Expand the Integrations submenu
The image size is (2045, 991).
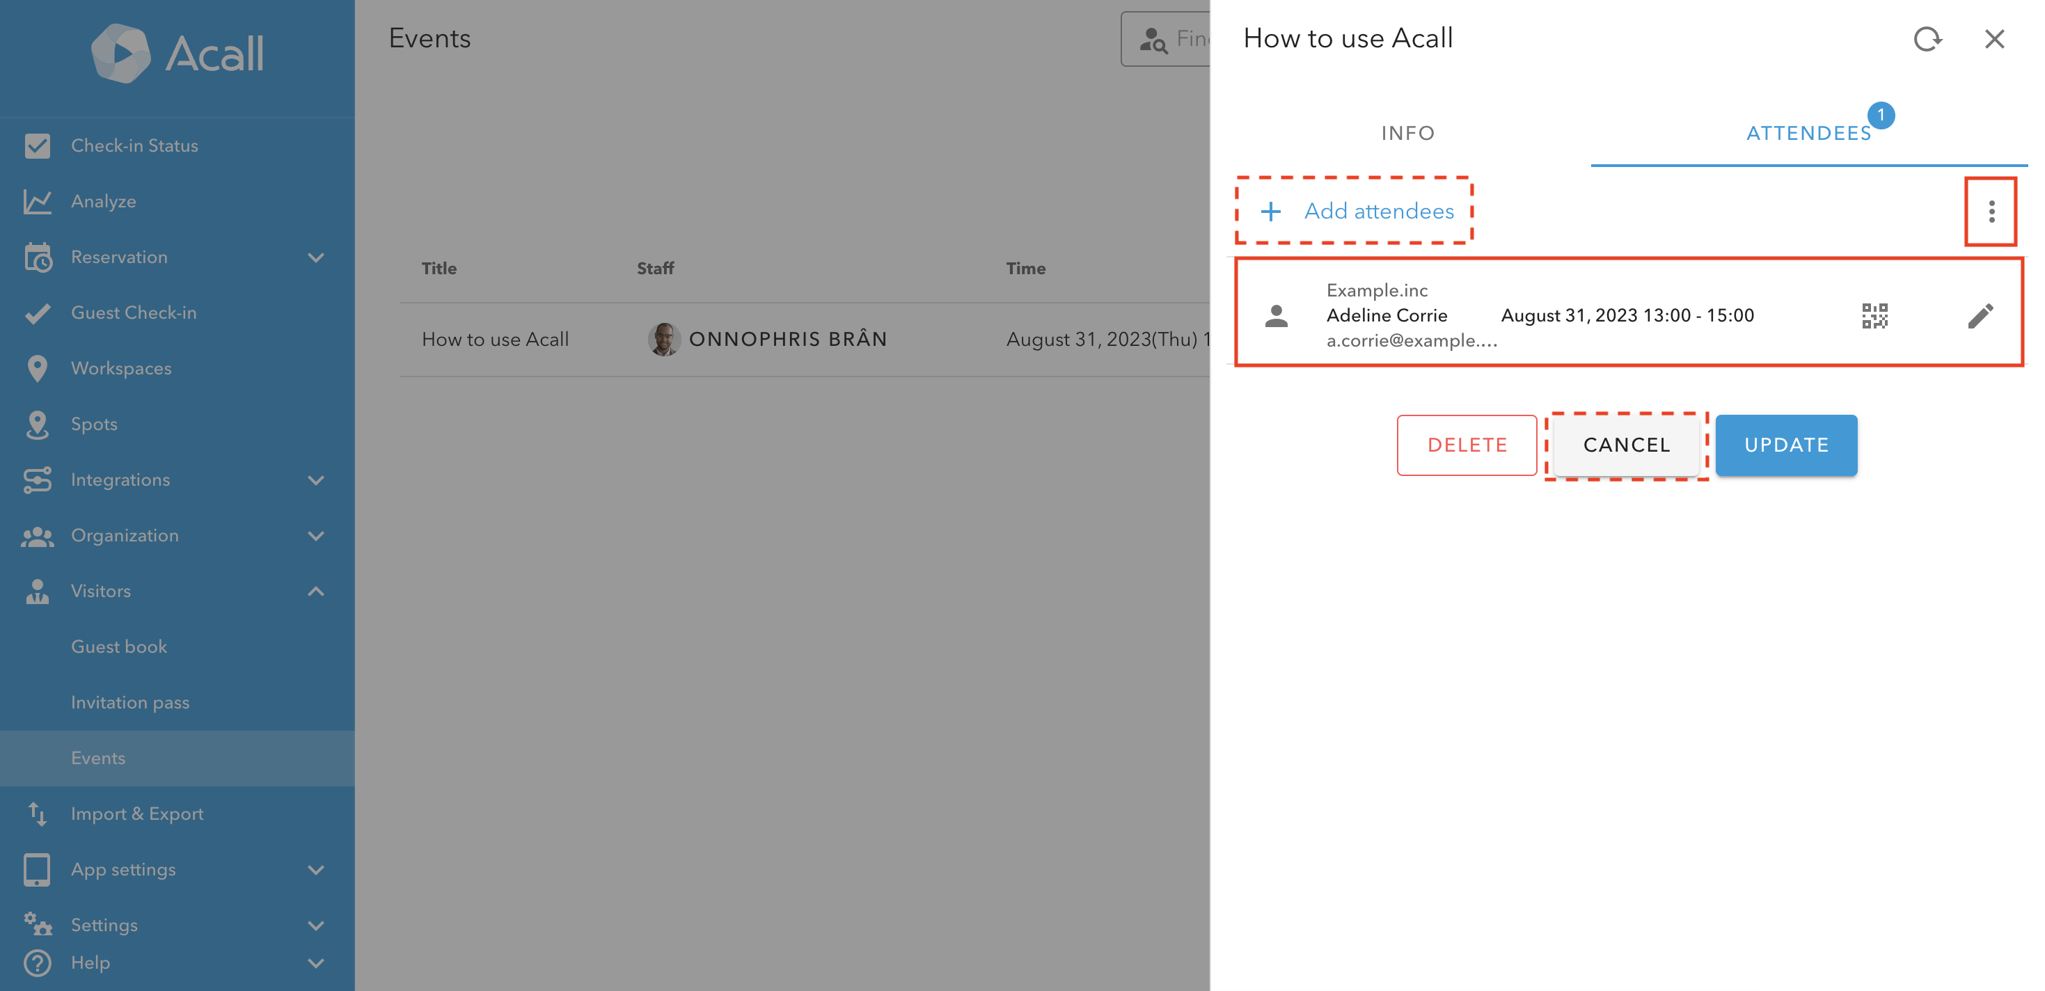pos(316,480)
